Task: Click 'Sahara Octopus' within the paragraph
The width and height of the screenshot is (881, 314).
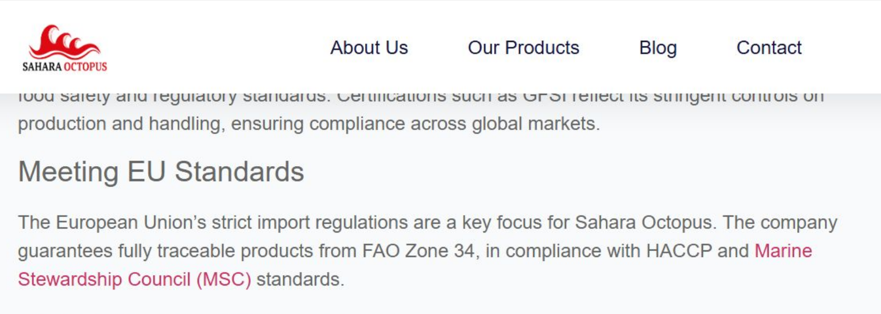Action: [x=644, y=222]
